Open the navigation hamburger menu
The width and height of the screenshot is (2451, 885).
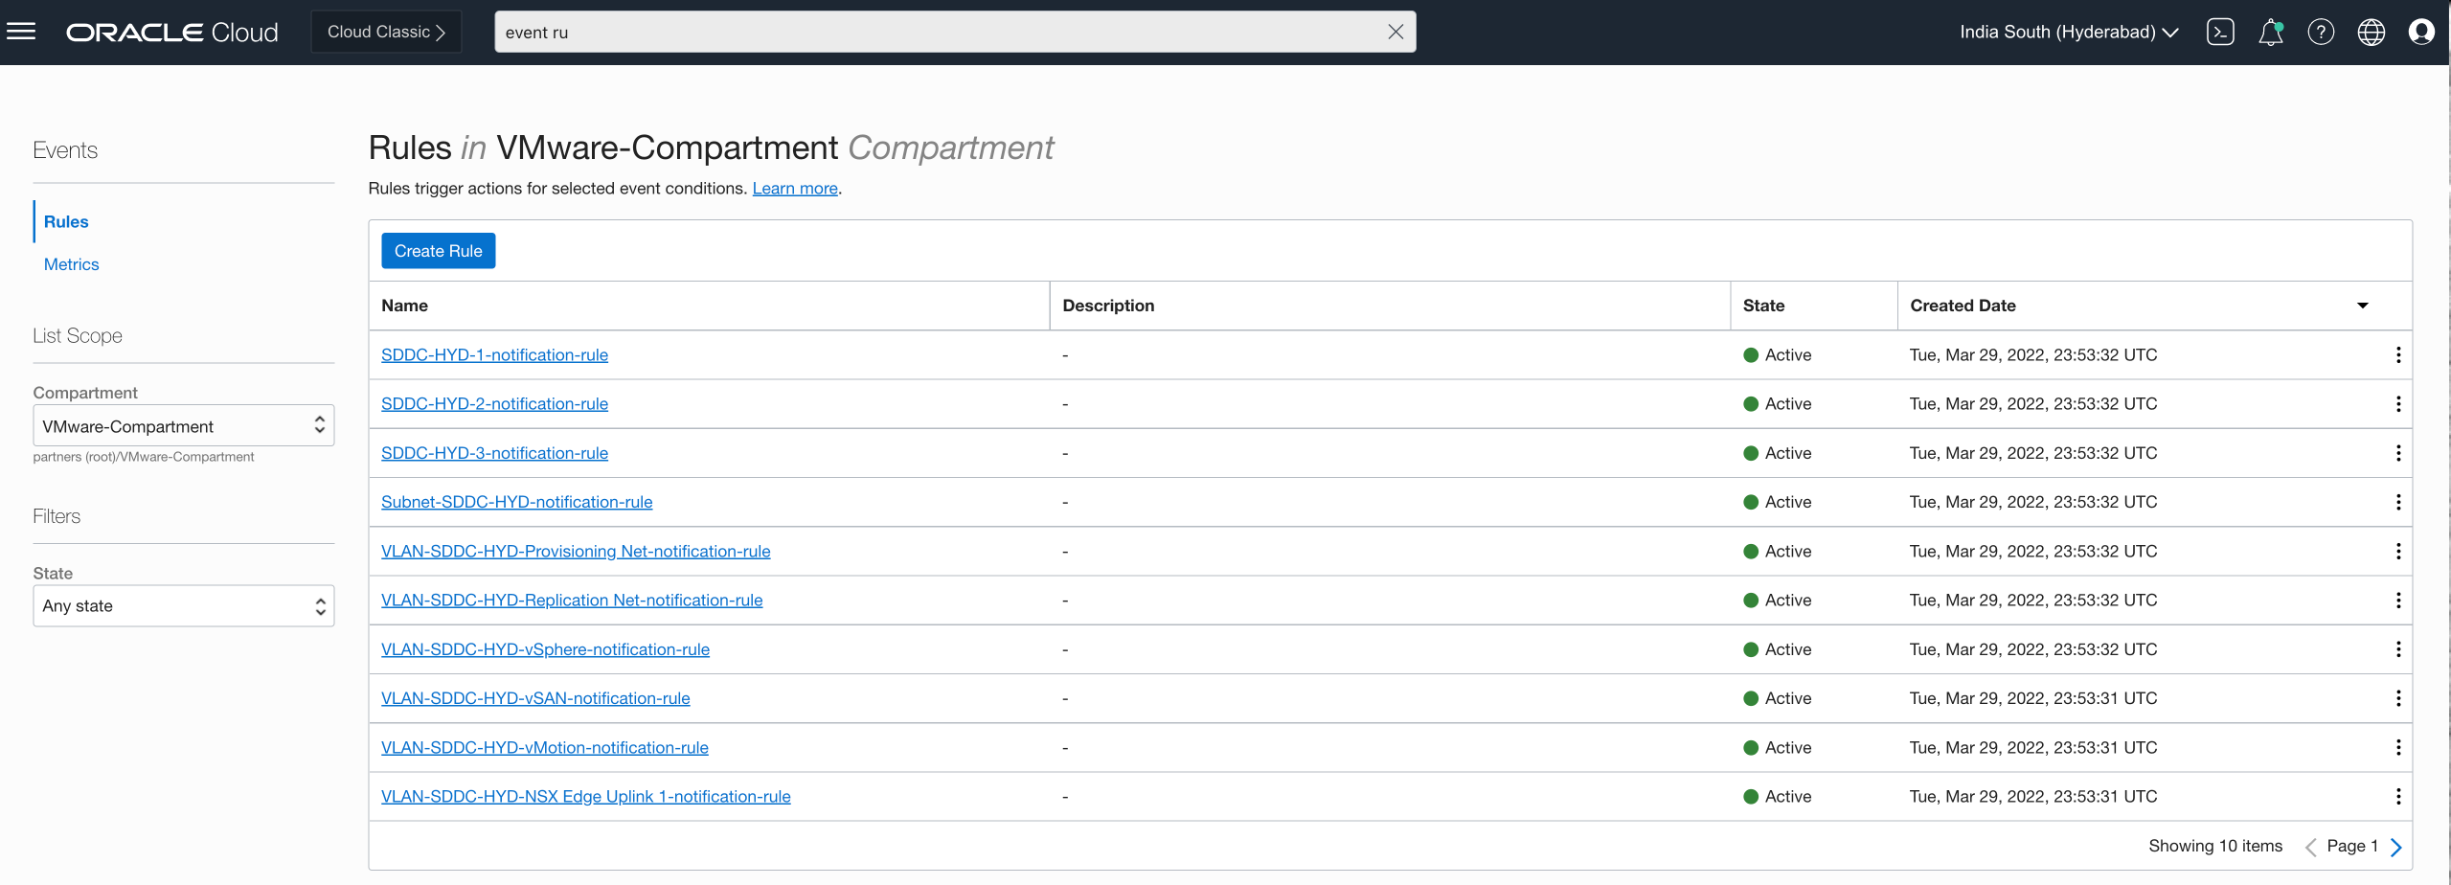click(21, 31)
